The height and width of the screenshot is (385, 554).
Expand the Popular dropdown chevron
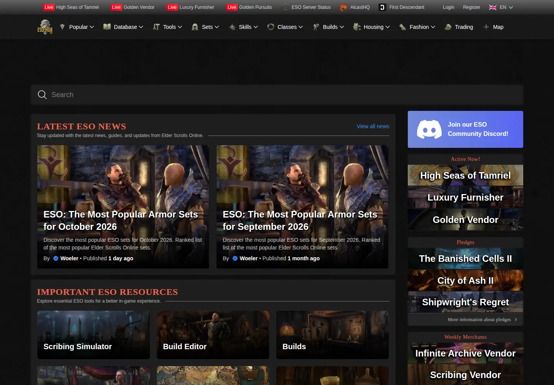tap(92, 27)
